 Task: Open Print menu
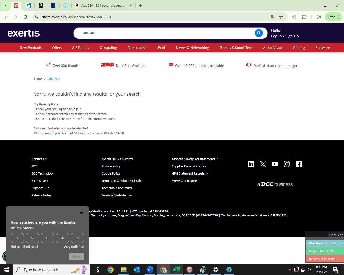[x=162, y=48]
